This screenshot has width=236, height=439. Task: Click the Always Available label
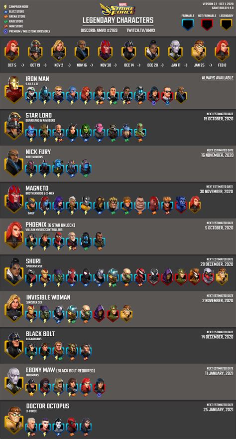pyautogui.click(x=218, y=78)
